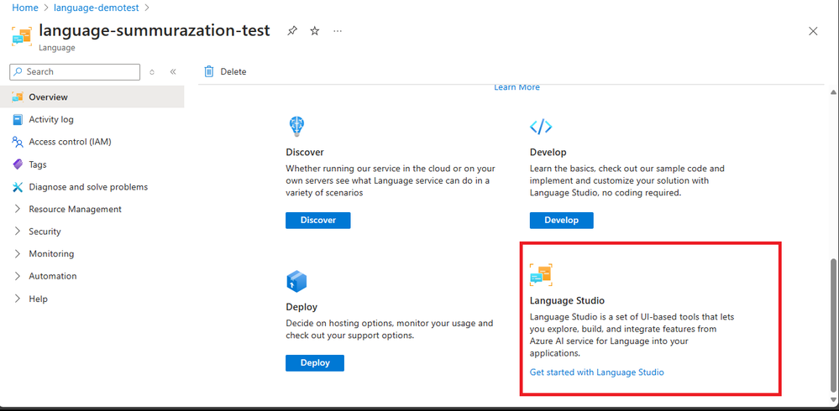839x411 pixels.
Task: Click the Develop heading text
Action: coord(548,153)
